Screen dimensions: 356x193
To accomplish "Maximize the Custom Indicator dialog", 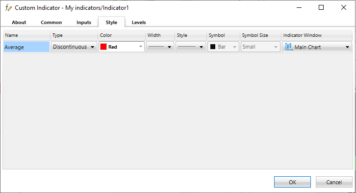I will (321, 7).
